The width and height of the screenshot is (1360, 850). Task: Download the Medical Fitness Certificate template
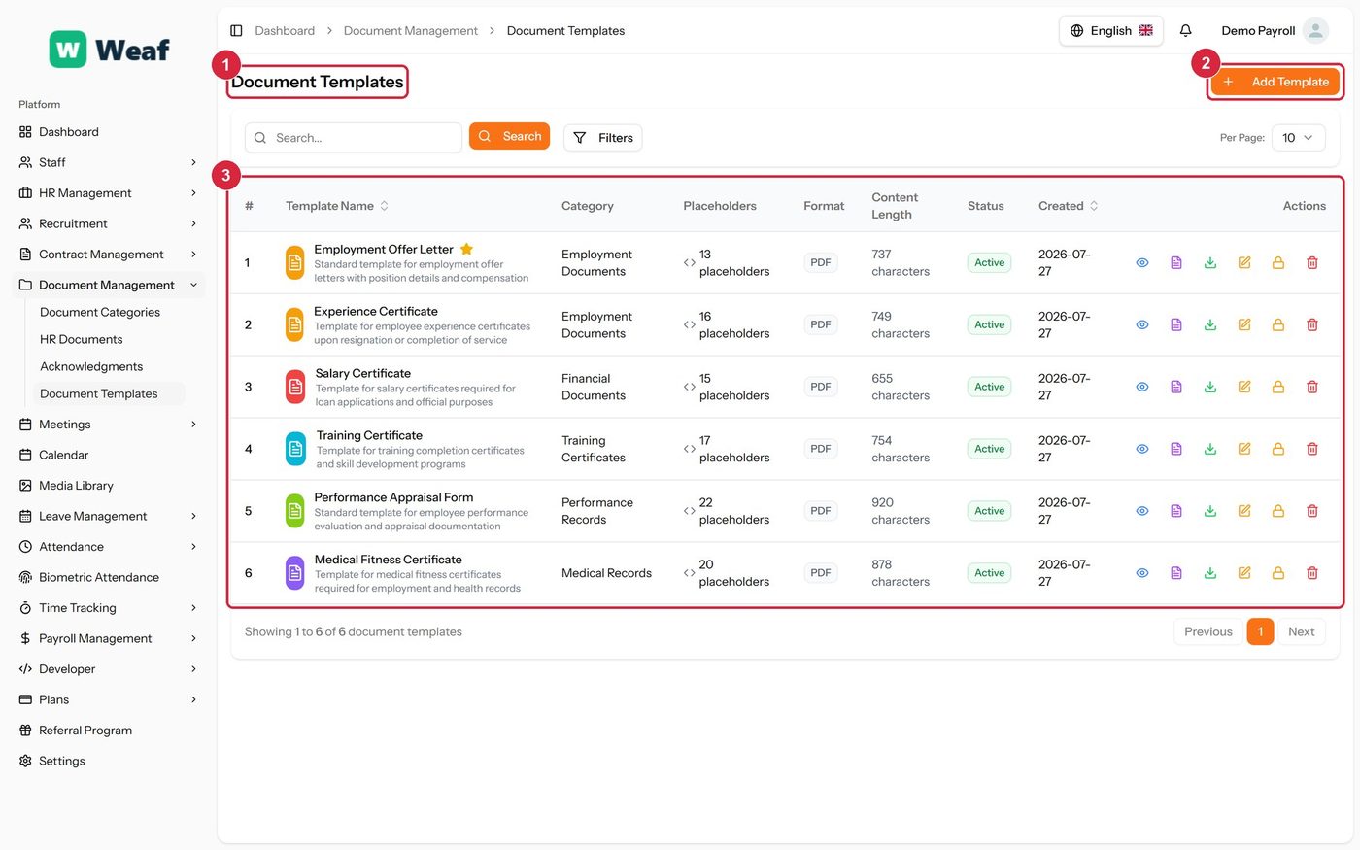click(1210, 573)
